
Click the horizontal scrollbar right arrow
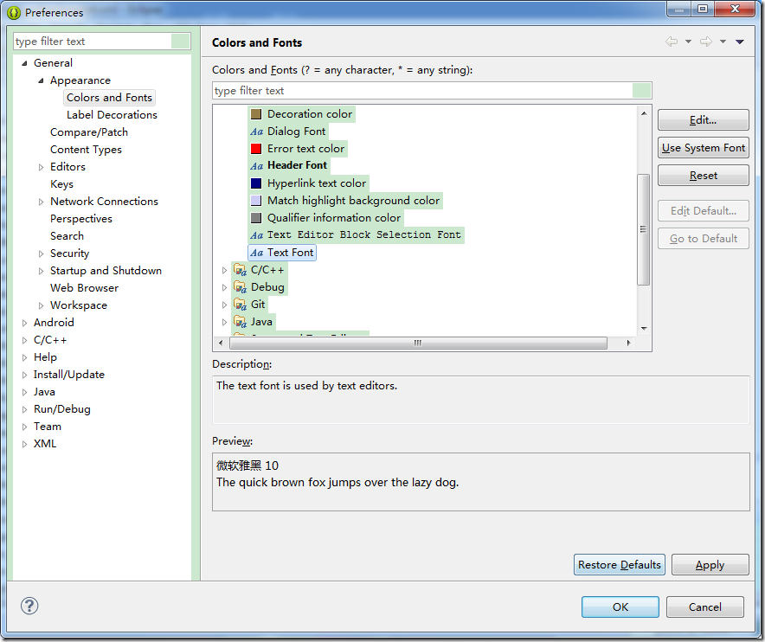628,343
